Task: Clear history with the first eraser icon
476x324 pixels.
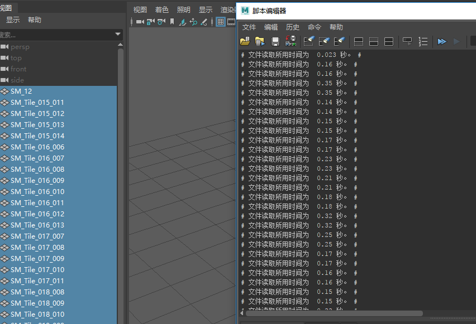Action: click(309, 41)
